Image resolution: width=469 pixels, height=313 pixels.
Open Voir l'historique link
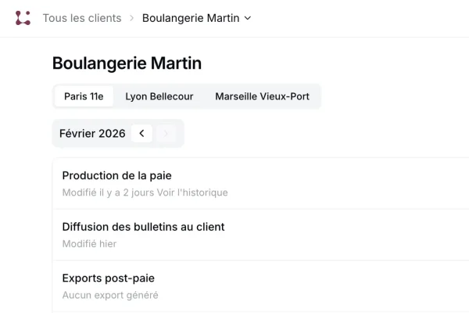[x=192, y=192]
